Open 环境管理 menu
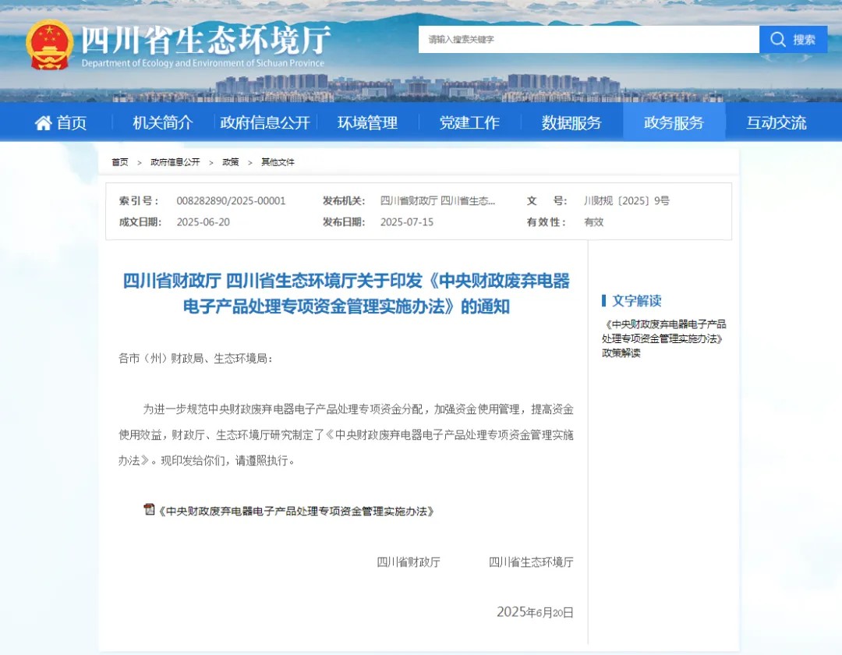The width and height of the screenshot is (842, 655). pos(367,123)
